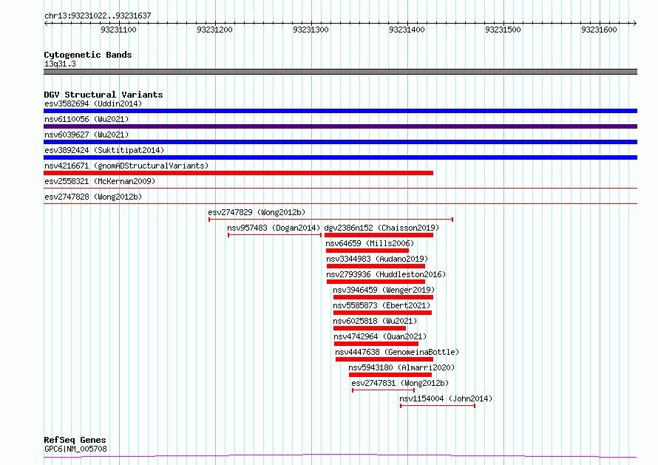Select the purple nsv6110056 variant bar
Viewport: 658px width, 465px height.
click(x=340, y=126)
